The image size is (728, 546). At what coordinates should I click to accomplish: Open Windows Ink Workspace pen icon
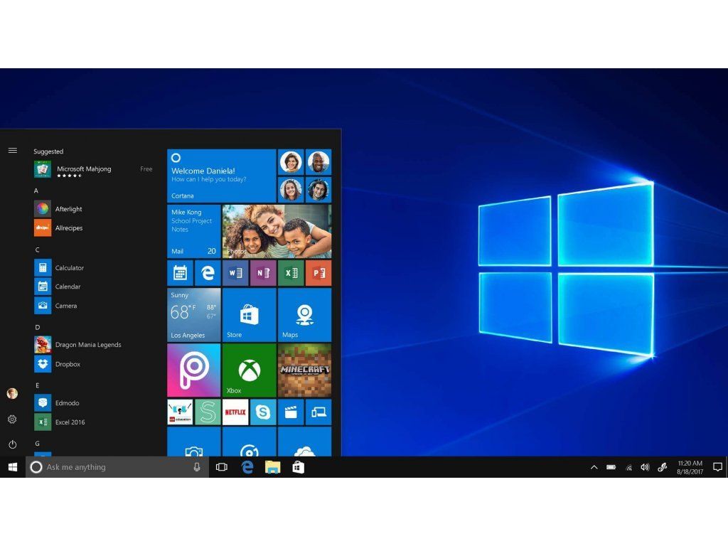pos(663,468)
